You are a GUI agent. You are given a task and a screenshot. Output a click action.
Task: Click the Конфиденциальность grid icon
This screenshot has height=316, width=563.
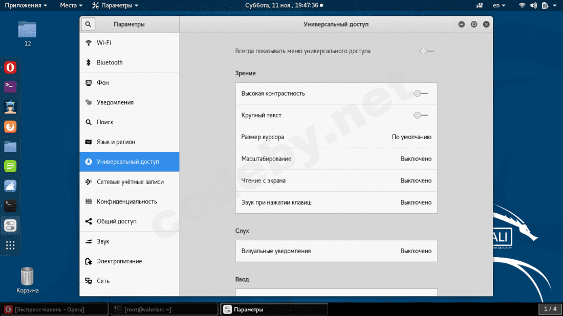click(x=89, y=201)
